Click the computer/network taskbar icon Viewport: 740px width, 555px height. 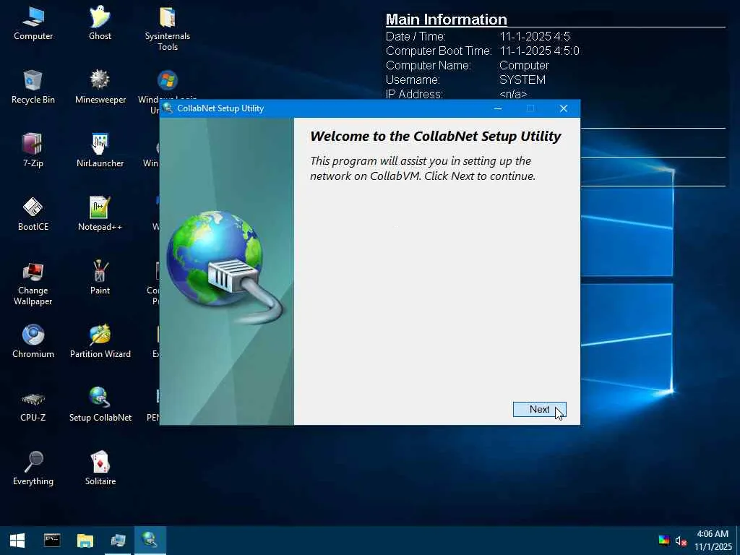118,541
